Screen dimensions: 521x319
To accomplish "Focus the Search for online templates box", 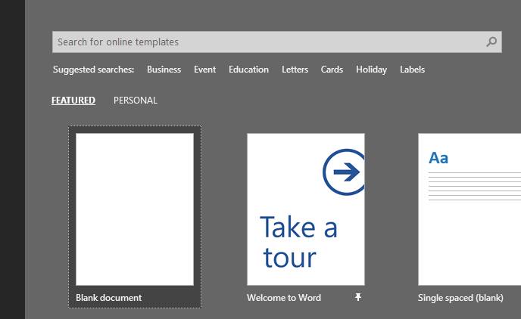I will [x=277, y=42].
